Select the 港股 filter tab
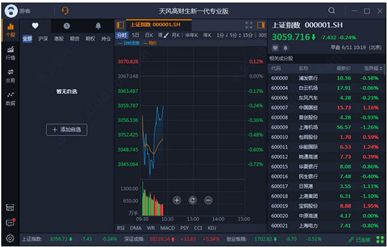 click(59, 39)
